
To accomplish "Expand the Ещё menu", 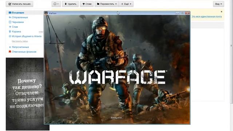I will click(x=126, y=4).
